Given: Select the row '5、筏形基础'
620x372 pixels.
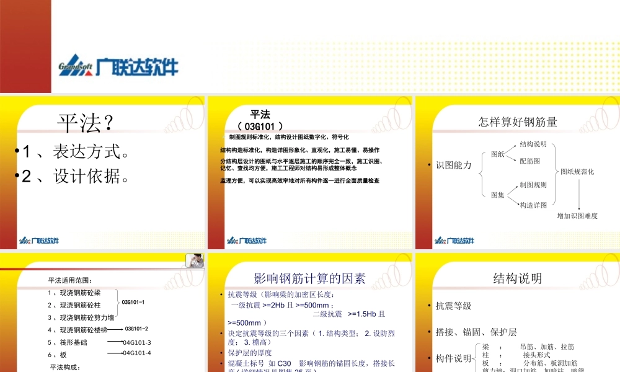Looking at the screenshot, I should point(68,342).
